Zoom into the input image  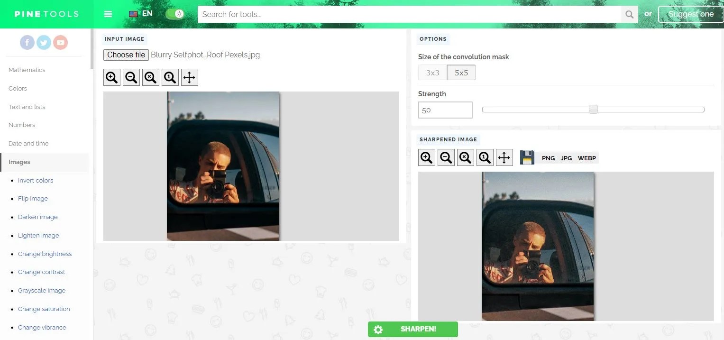pos(111,77)
